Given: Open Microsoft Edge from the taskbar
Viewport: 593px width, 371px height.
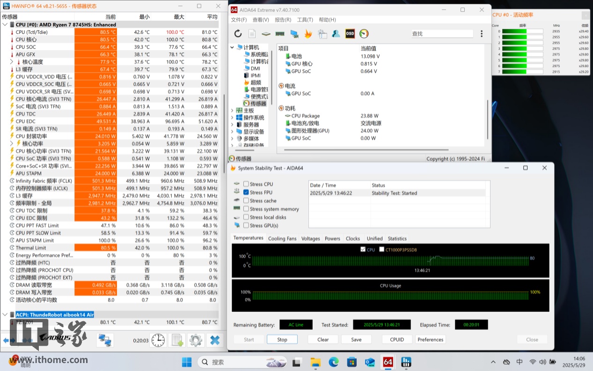Looking at the screenshot, I should pos(333,362).
